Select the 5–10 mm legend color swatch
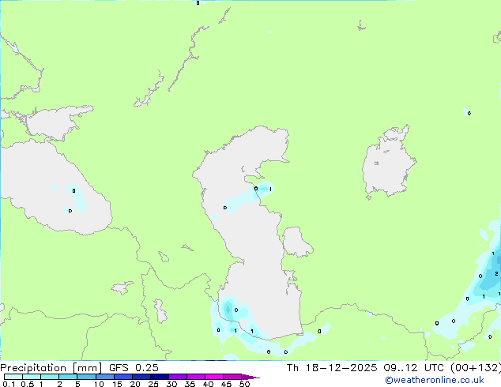This screenshot has width=501, height=387. point(86,377)
